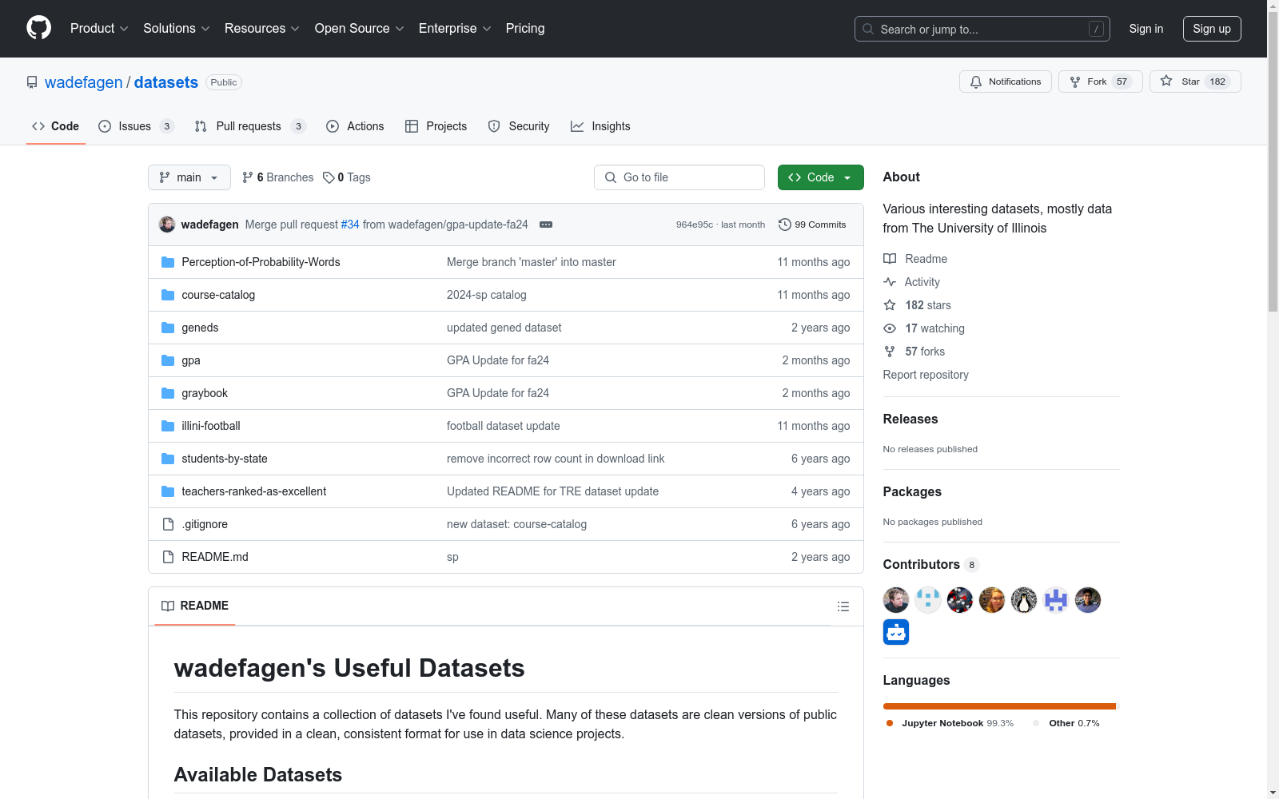View the 6 Branches
Screen dimensions: 1279x799
pos(278,177)
